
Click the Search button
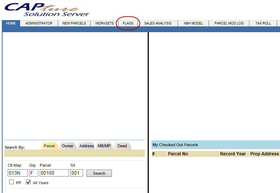pos(99,173)
